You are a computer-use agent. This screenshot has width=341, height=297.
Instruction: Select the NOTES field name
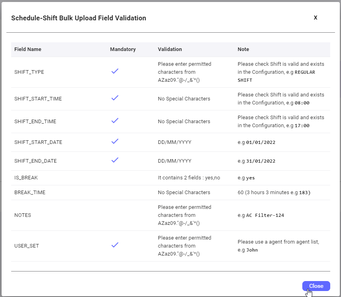pyautogui.click(x=23, y=215)
